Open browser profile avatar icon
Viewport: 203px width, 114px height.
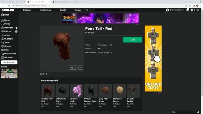tap(197, 6)
